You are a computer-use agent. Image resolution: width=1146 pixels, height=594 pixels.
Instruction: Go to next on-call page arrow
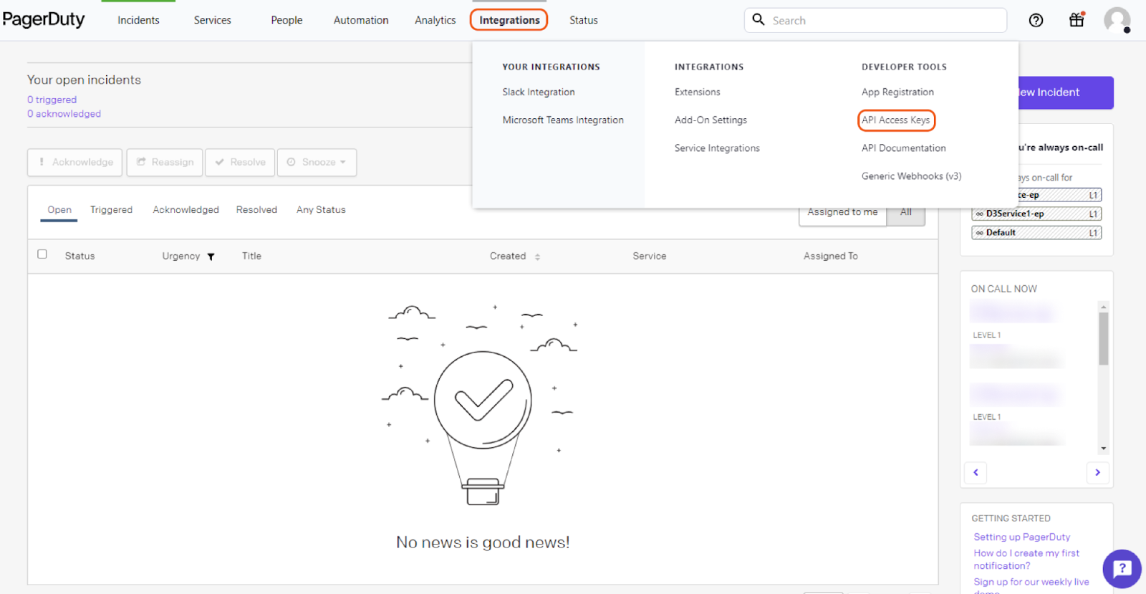coord(1097,472)
